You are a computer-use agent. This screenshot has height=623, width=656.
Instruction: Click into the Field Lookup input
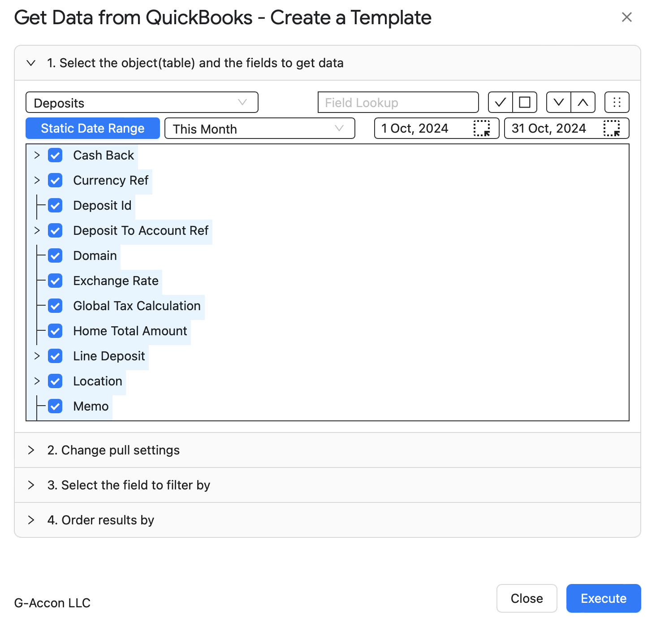[398, 102]
